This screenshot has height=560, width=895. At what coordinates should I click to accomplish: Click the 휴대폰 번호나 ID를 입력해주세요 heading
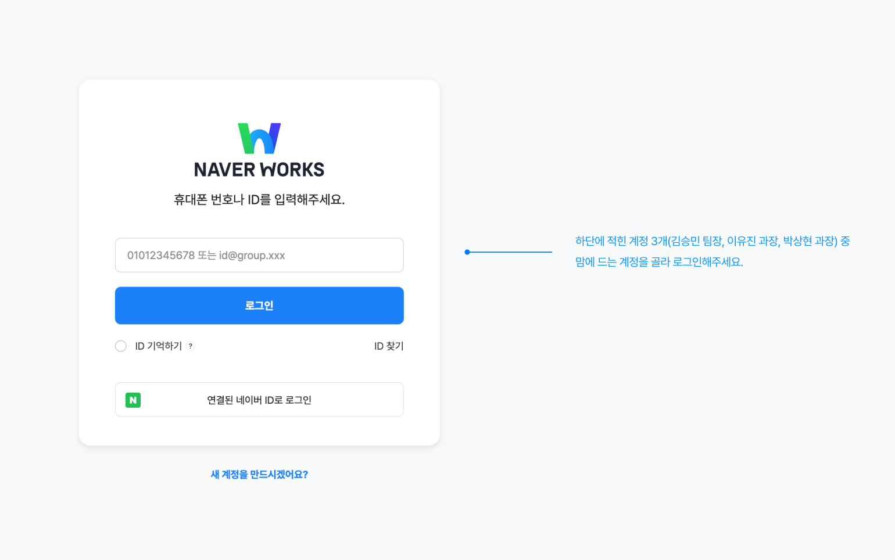tap(259, 200)
